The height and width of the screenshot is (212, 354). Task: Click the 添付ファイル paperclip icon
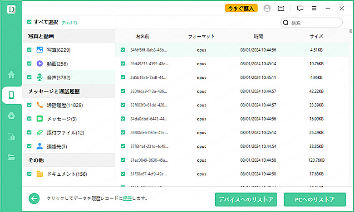click(x=39, y=132)
